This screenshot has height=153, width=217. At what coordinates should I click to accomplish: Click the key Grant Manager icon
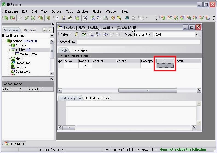119,18
